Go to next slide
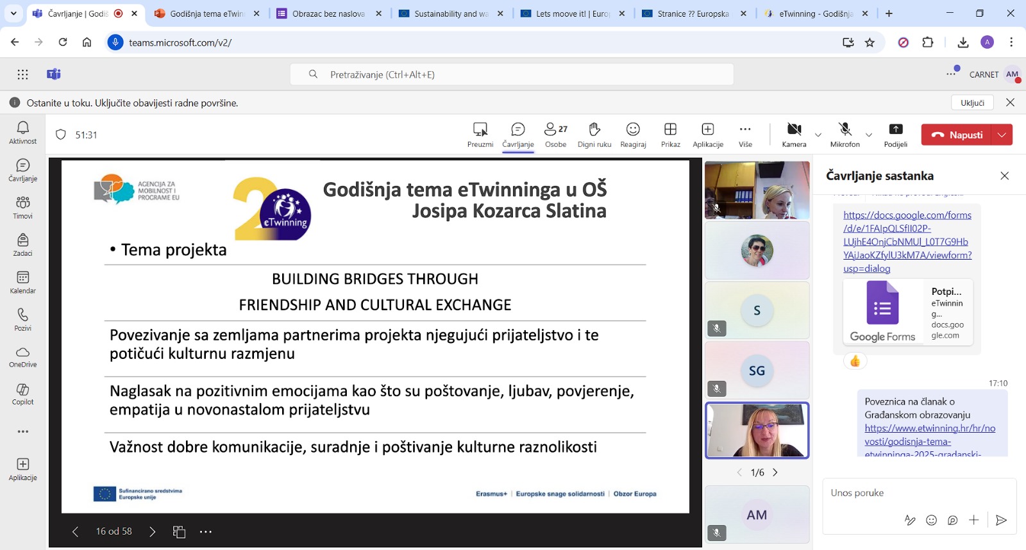Viewport: 1026px width, 550px height. tap(152, 531)
